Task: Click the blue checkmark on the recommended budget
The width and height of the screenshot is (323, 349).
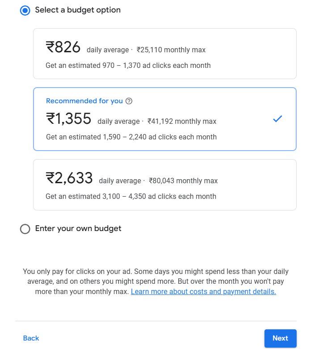Action: coord(277,119)
